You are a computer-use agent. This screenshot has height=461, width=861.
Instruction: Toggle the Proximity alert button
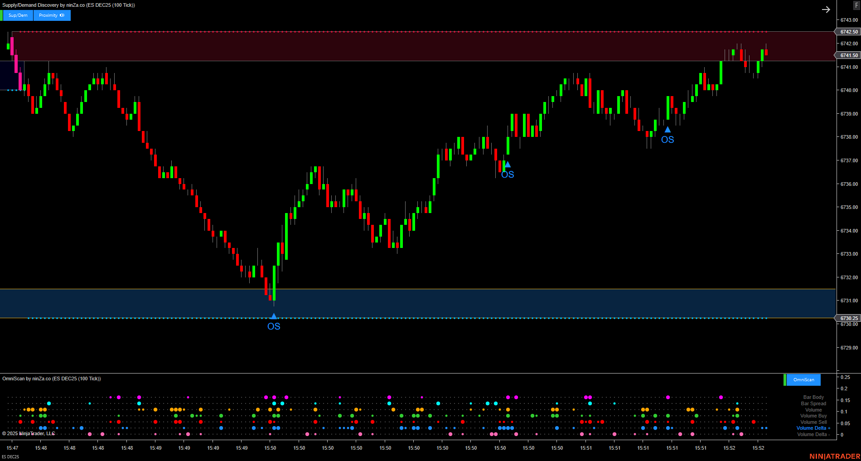(x=48, y=15)
